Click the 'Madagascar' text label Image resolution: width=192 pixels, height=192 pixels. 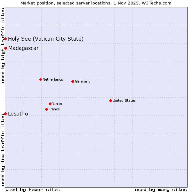pyautogui.click(x=23, y=48)
